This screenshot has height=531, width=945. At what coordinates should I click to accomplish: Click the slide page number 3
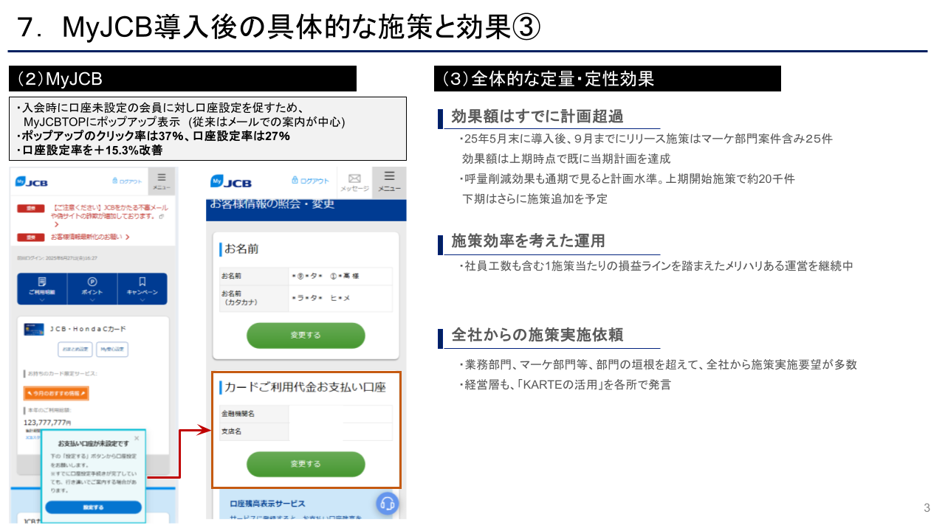pos(927,507)
